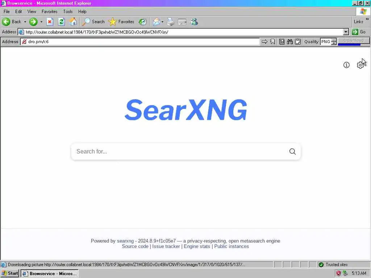Viewport: 371px width, 278px height.
Task: Click the Trusted sites security zone indicator
Action: (334, 265)
